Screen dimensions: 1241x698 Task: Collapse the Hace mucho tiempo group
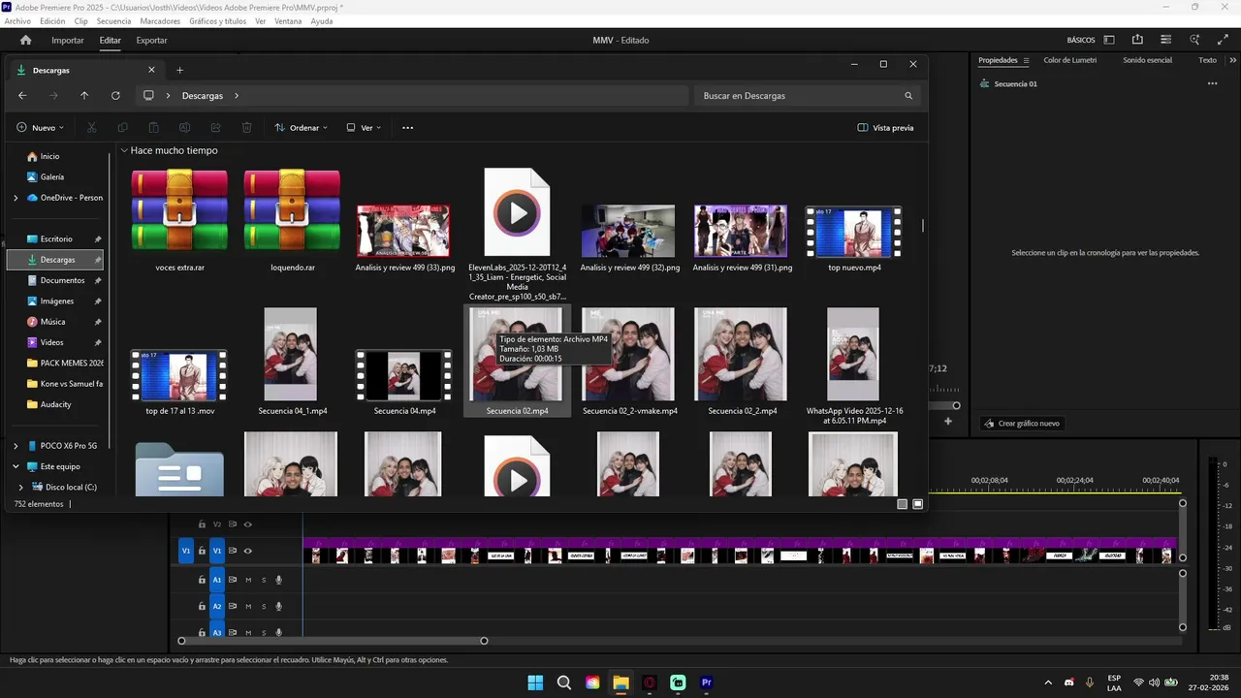pos(124,151)
